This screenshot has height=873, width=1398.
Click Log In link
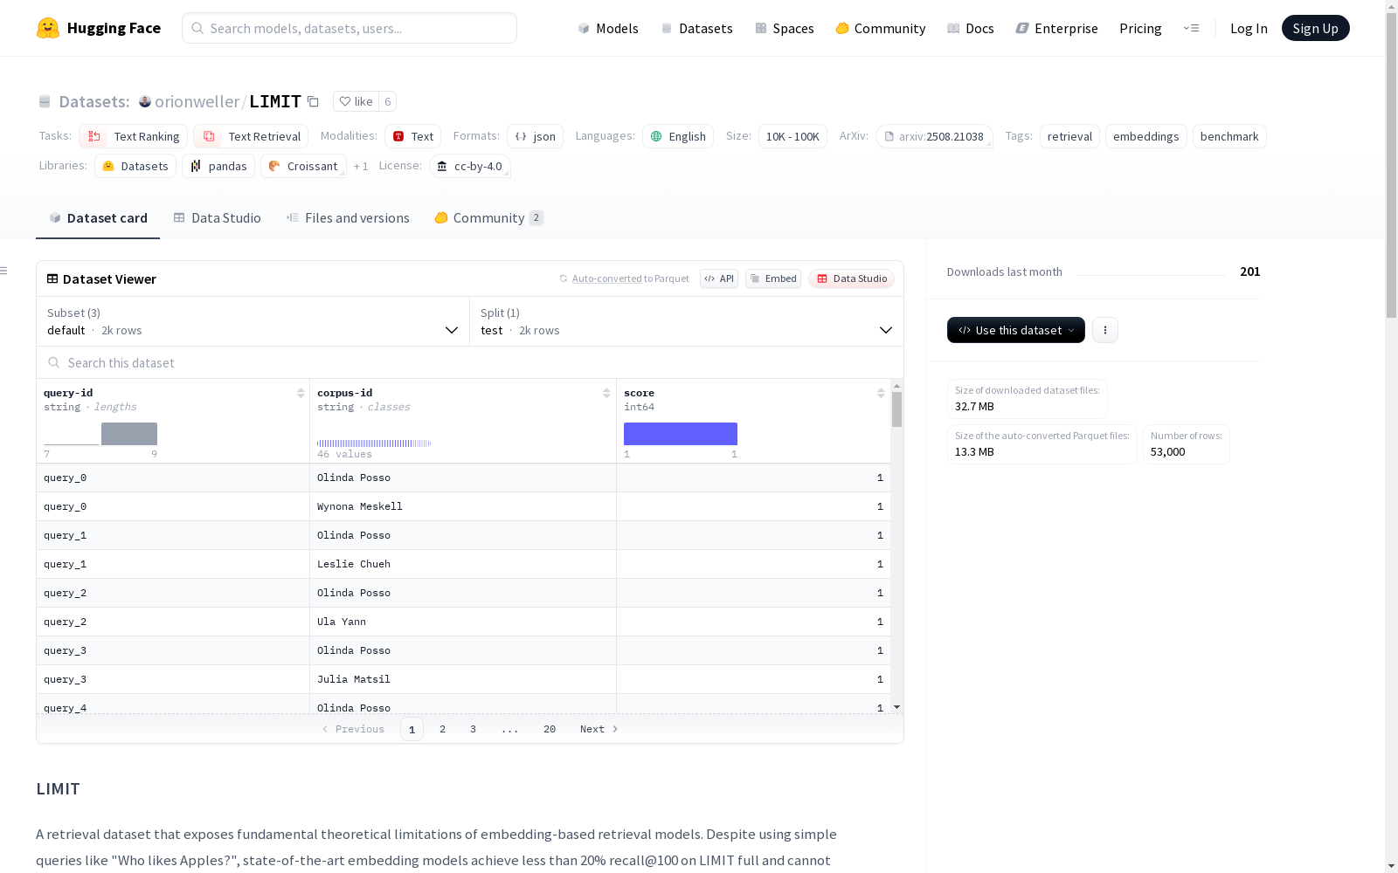coord(1249,28)
